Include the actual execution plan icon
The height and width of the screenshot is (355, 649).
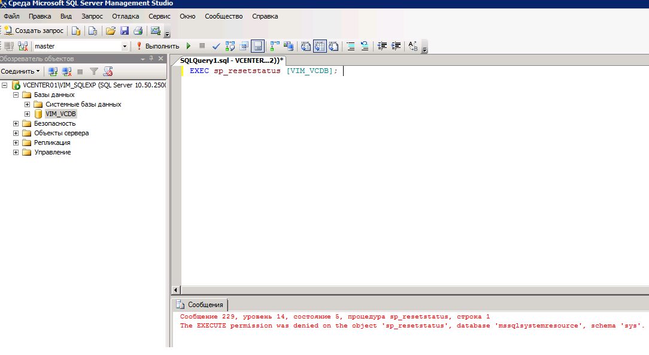(275, 46)
